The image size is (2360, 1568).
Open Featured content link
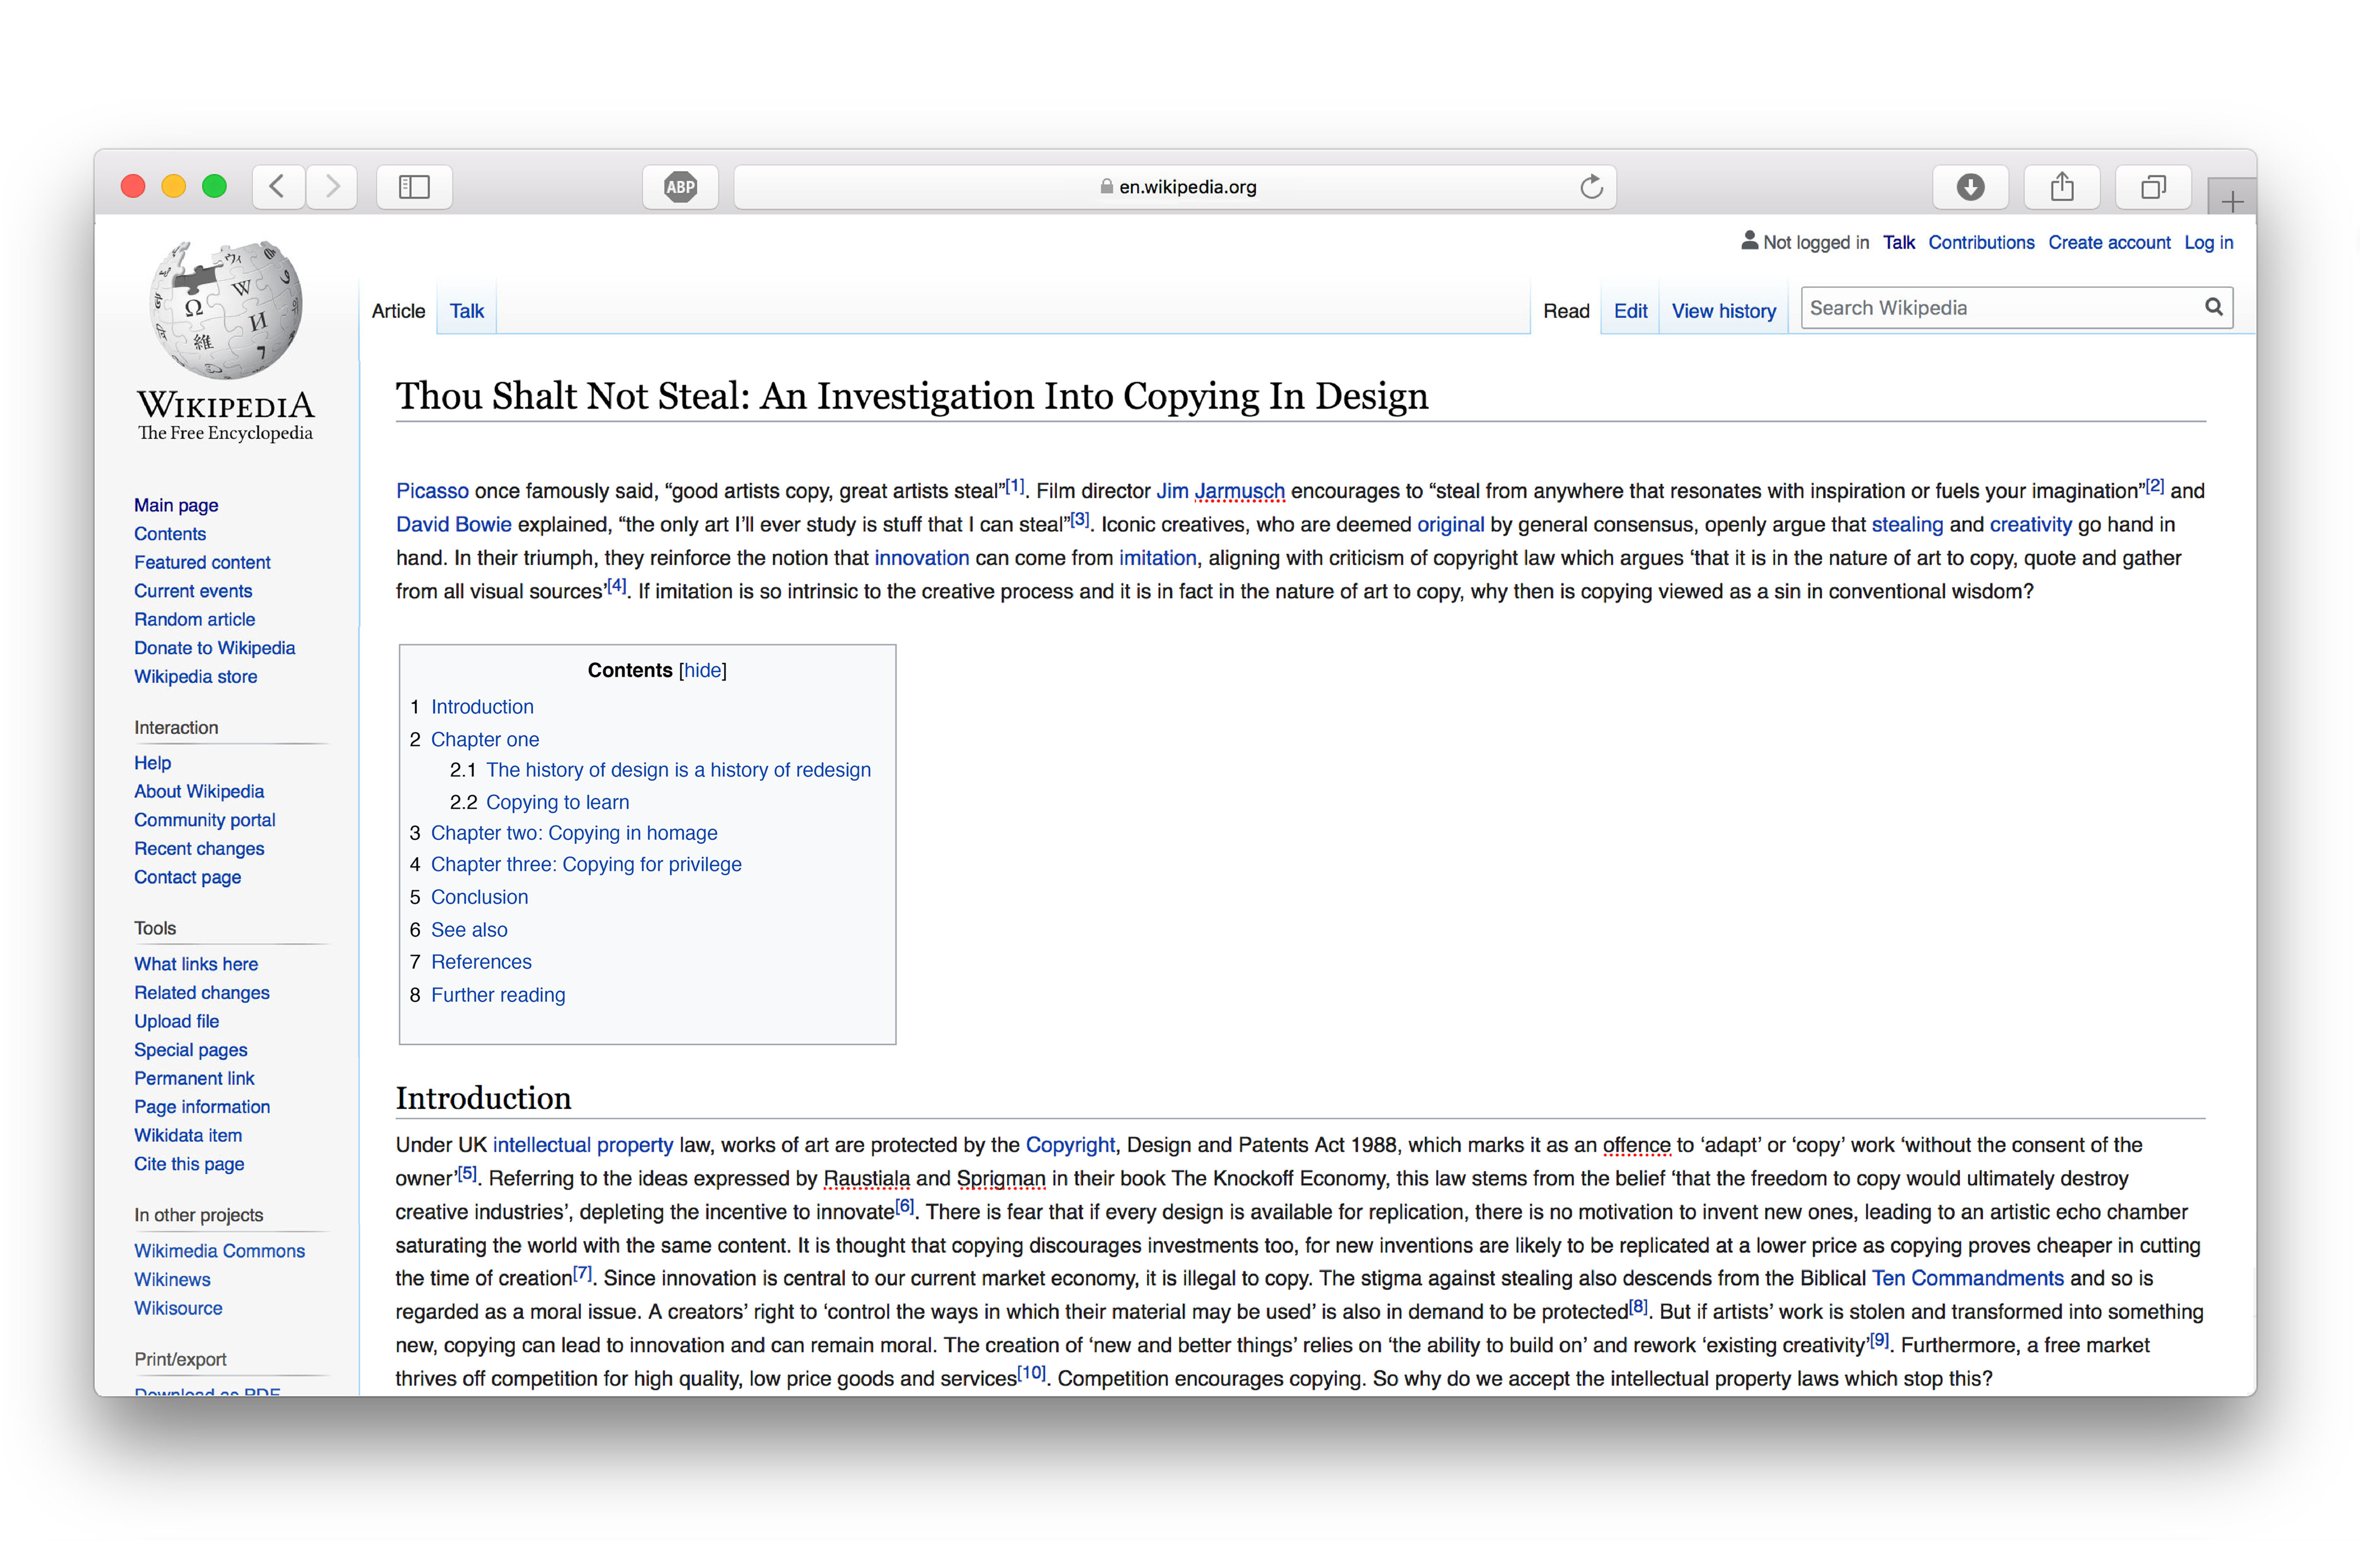(x=202, y=562)
